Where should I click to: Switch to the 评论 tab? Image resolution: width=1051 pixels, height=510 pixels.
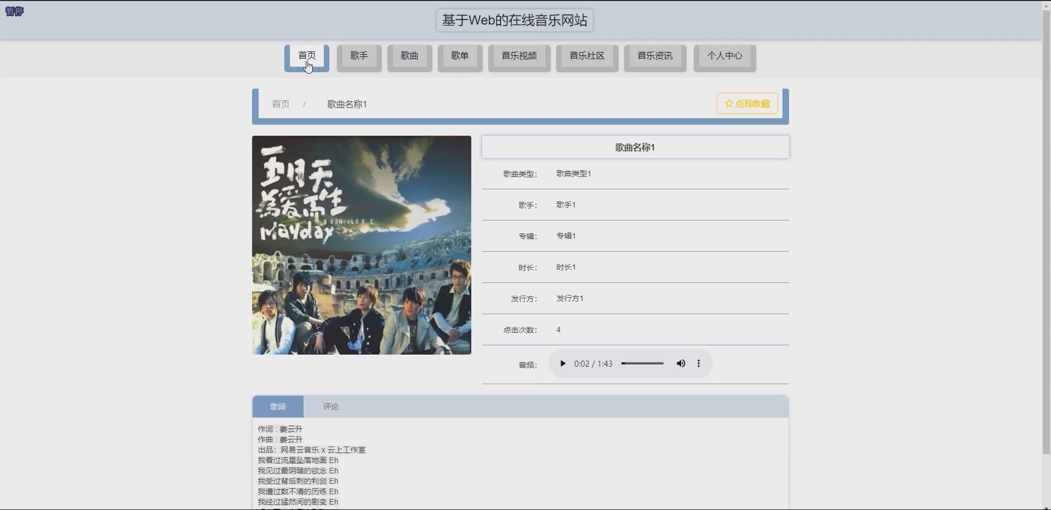[331, 407]
